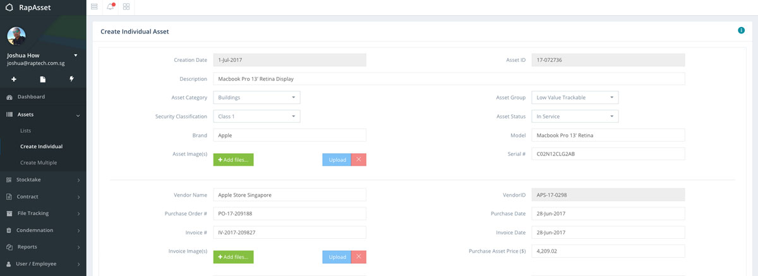Click the Purchase Asset Price field

click(x=608, y=251)
